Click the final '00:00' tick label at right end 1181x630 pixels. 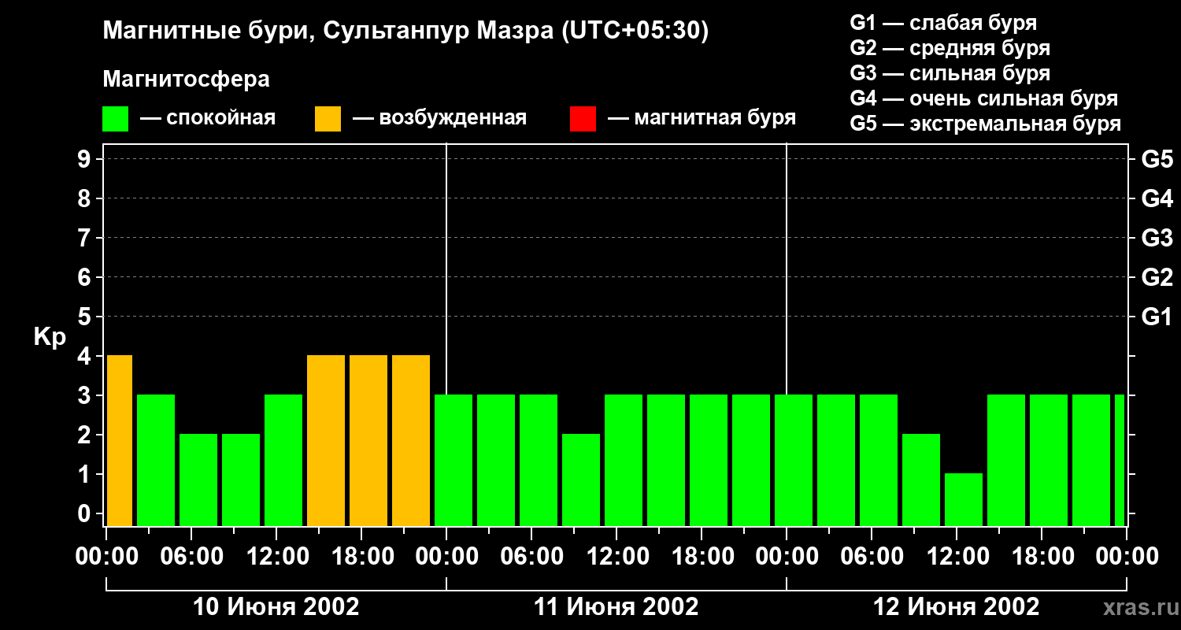click(1127, 557)
